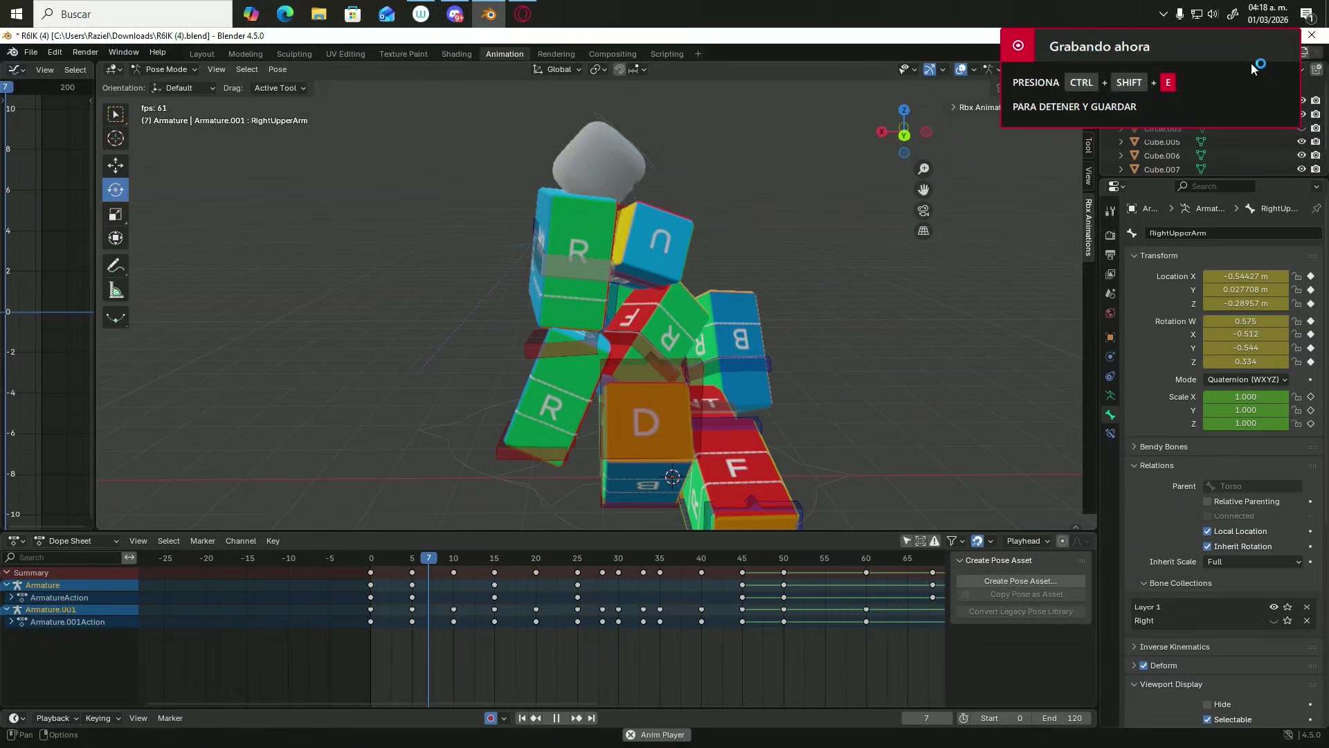Open the Quaternion (WXYZ) rotation mode dropdown

click(1247, 380)
